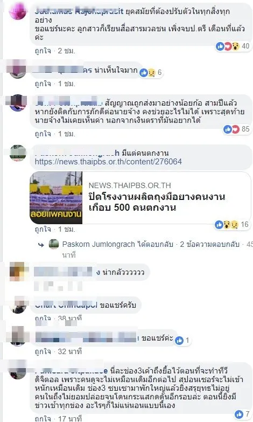Open pink profile avatar of first commenter

(18, 10)
